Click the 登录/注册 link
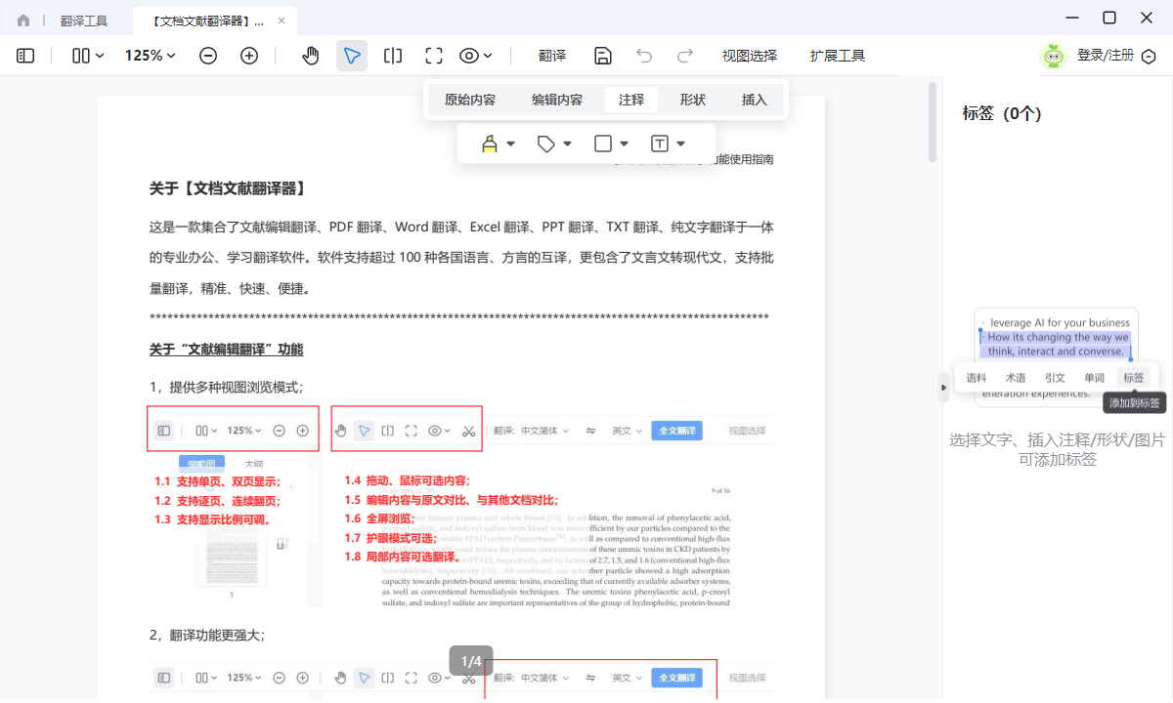The image size is (1173, 703). pos(1106,56)
